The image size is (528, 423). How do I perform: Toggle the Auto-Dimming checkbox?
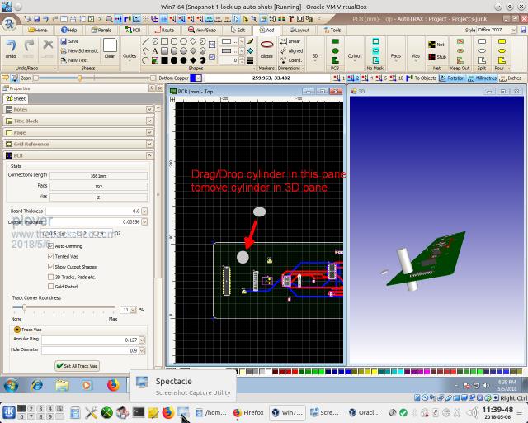[x=50, y=246]
